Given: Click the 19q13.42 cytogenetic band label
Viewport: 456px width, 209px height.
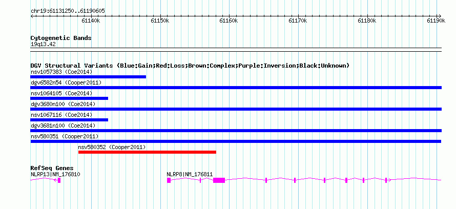Looking at the screenshot, I should [x=43, y=45].
